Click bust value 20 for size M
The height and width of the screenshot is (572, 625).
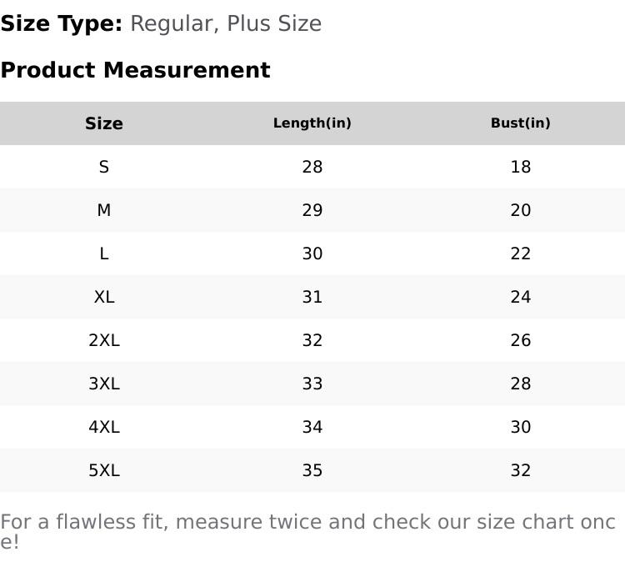[521, 210]
